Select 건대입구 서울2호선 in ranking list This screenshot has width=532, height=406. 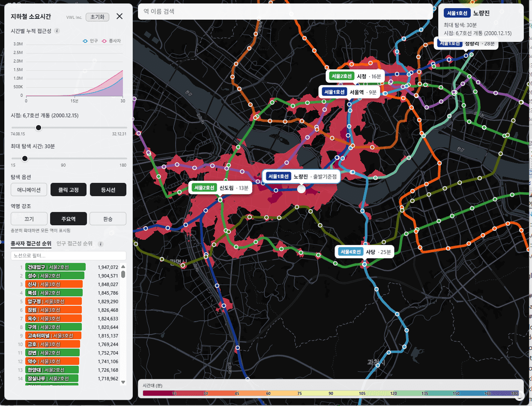tap(56, 267)
